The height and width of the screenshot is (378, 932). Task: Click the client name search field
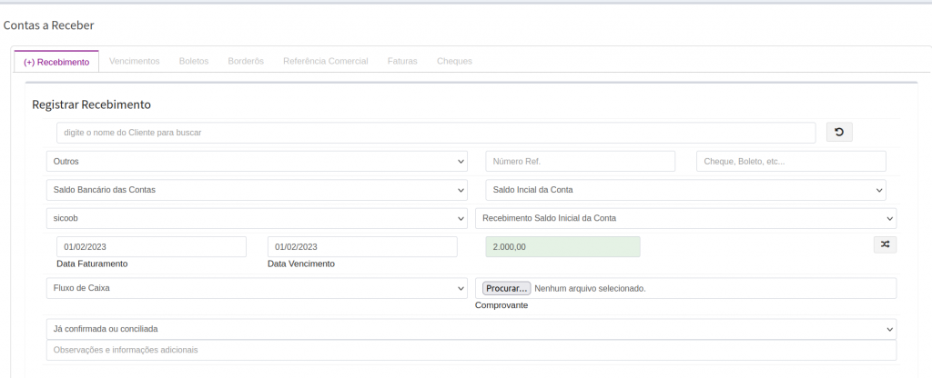435,133
